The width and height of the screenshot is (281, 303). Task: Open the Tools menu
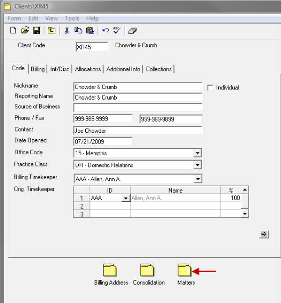click(72, 18)
